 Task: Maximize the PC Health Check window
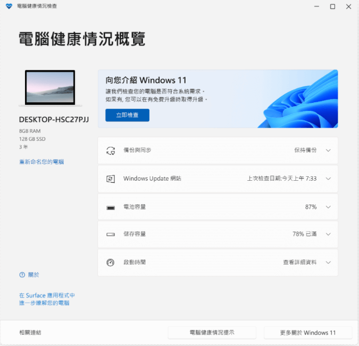pyautogui.click(x=332, y=6)
